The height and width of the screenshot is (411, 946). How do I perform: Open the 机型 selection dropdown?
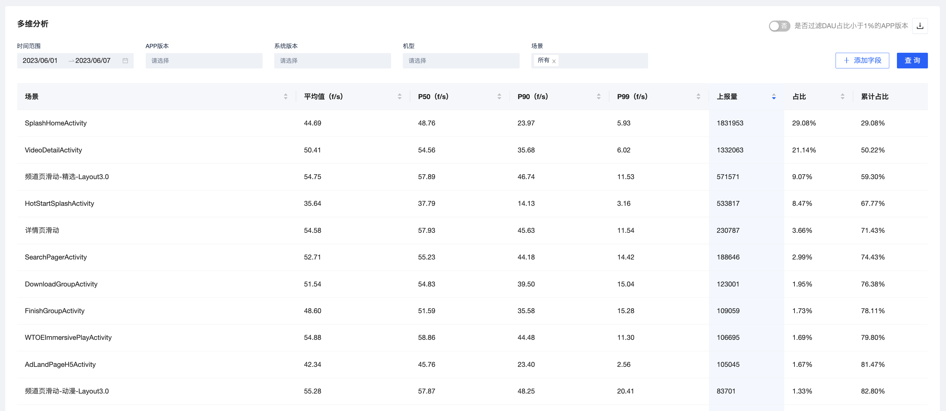pyautogui.click(x=461, y=61)
